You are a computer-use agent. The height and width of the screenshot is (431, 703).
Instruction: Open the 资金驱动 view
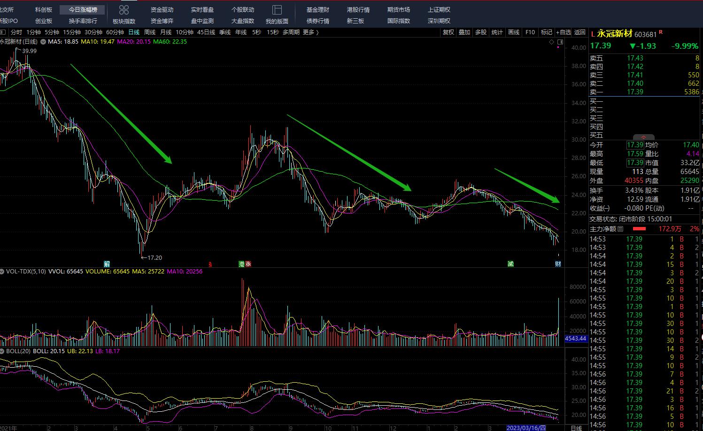(162, 10)
